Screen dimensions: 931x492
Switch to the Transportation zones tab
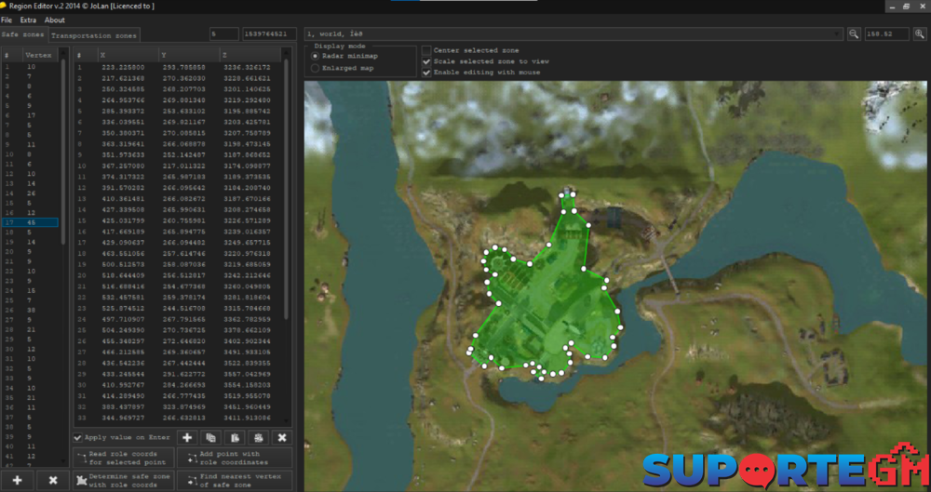tap(94, 35)
